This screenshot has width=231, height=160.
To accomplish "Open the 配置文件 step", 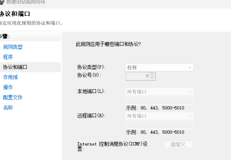I will [13, 97].
